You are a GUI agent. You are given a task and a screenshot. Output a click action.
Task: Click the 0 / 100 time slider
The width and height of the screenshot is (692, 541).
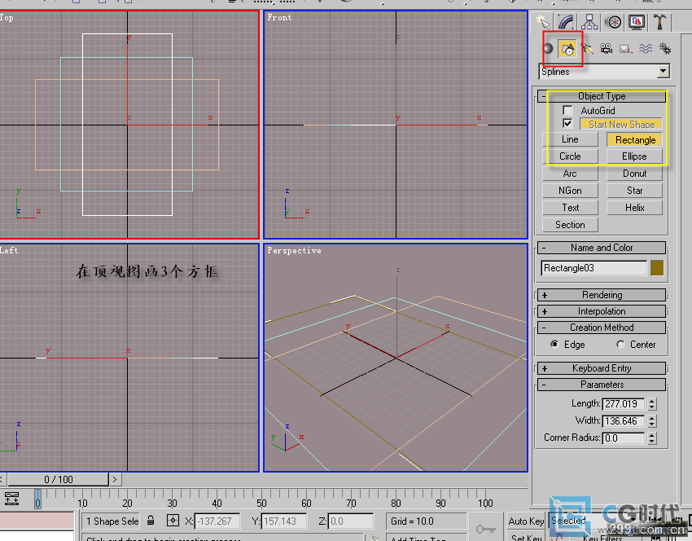click(59, 479)
